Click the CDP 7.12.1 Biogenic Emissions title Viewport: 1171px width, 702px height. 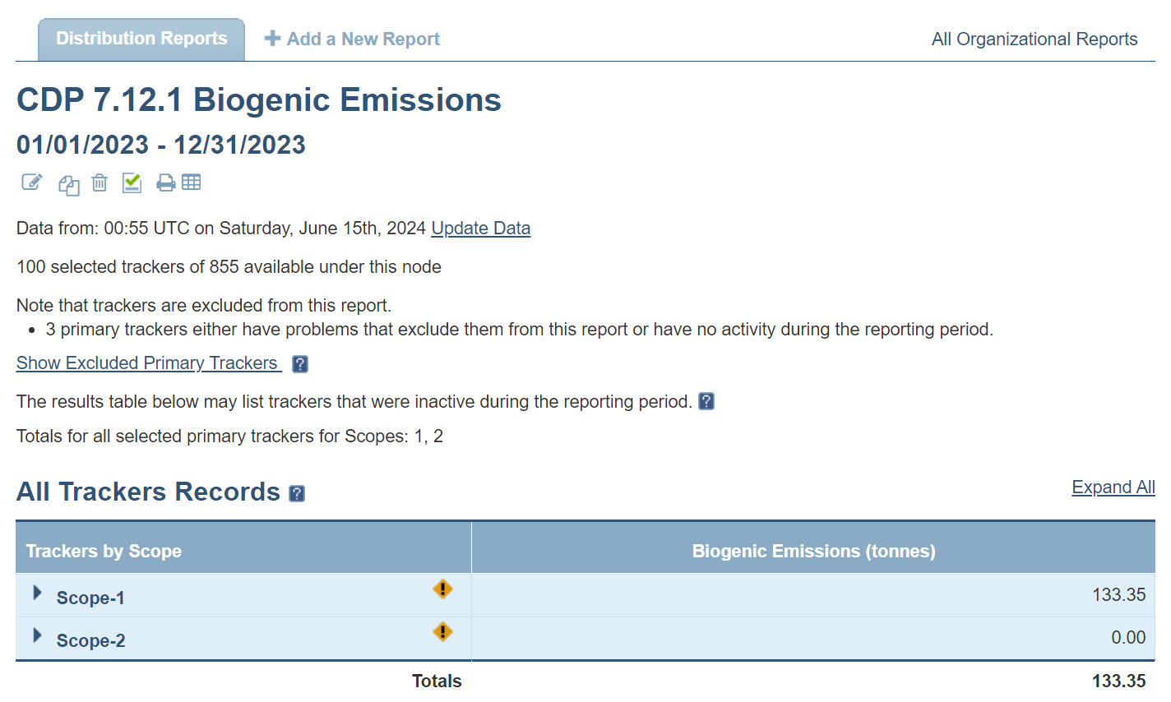[x=259, y=100]
